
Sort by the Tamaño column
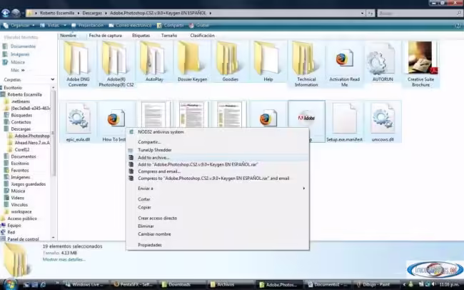point(169,35)
